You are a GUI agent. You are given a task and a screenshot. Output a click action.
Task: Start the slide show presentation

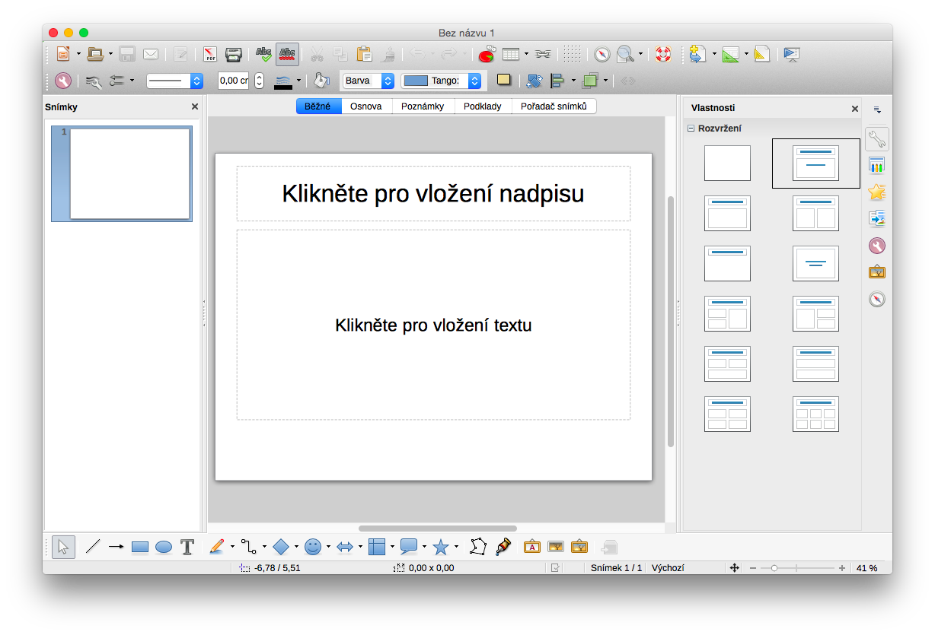tap(791, 54)
